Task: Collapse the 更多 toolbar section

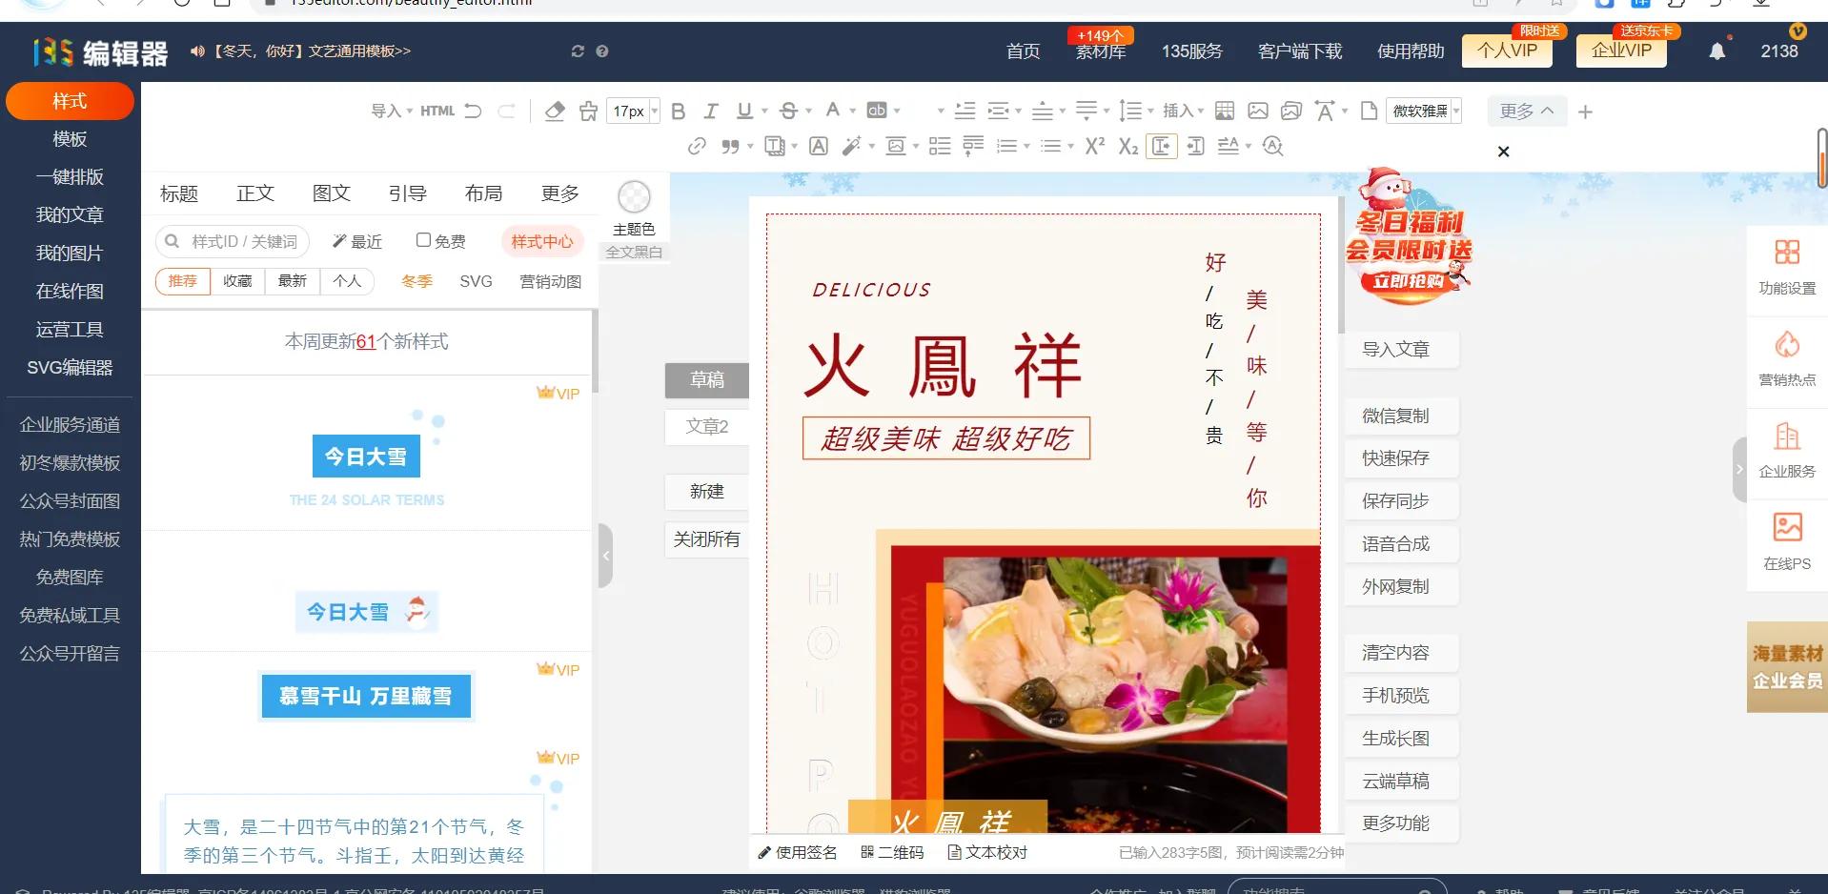Action: [1525, 111]
